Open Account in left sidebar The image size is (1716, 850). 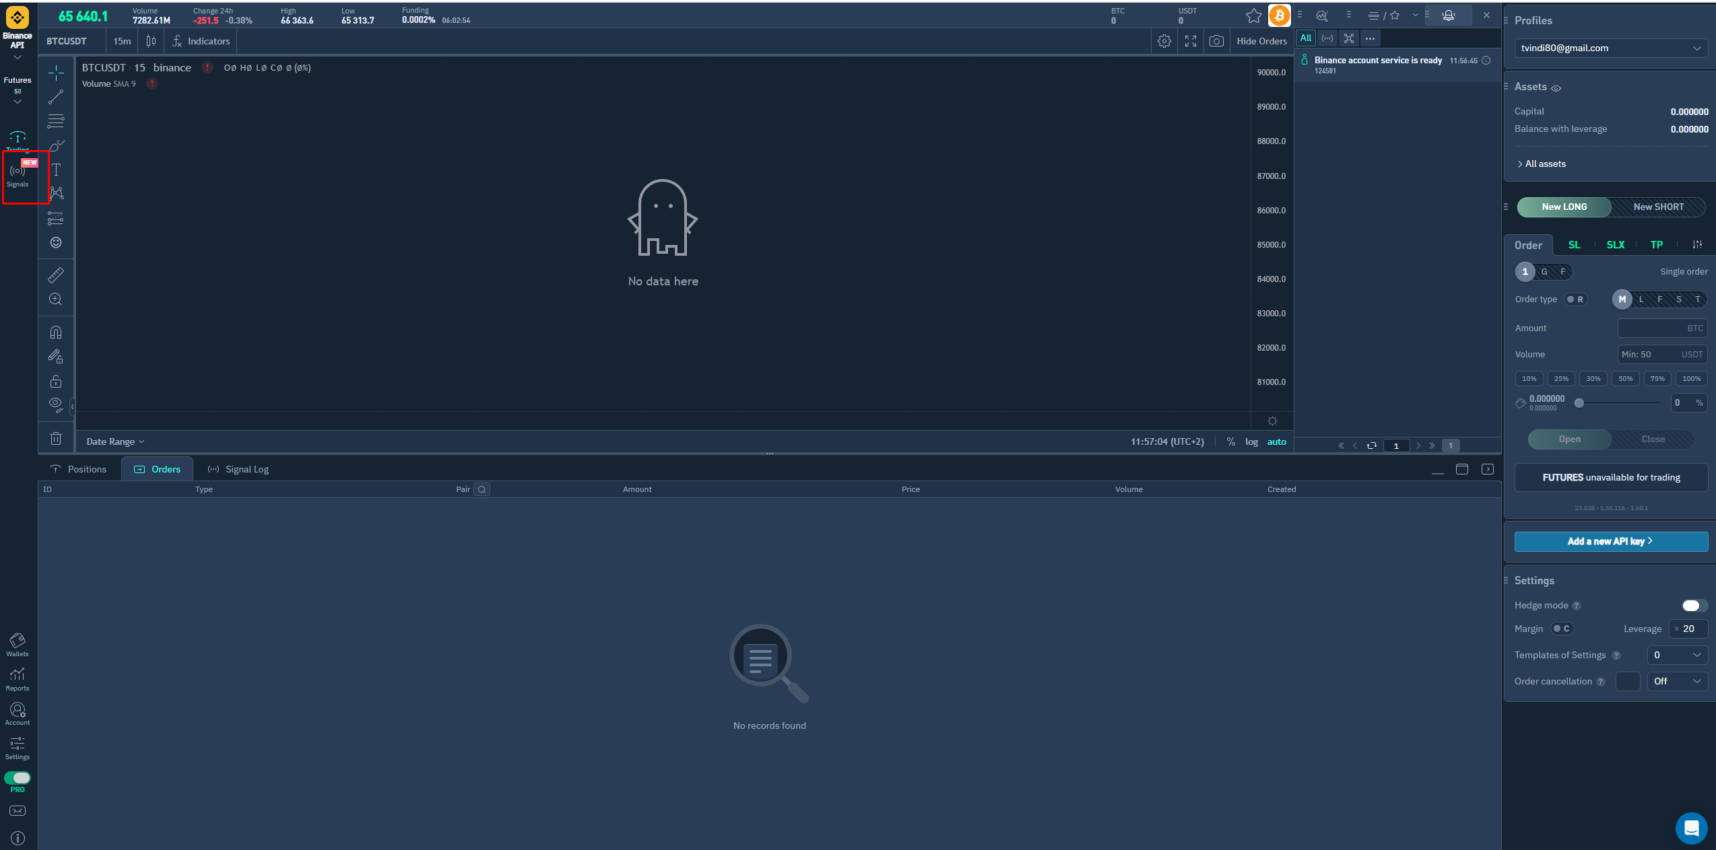coord(18,713)
